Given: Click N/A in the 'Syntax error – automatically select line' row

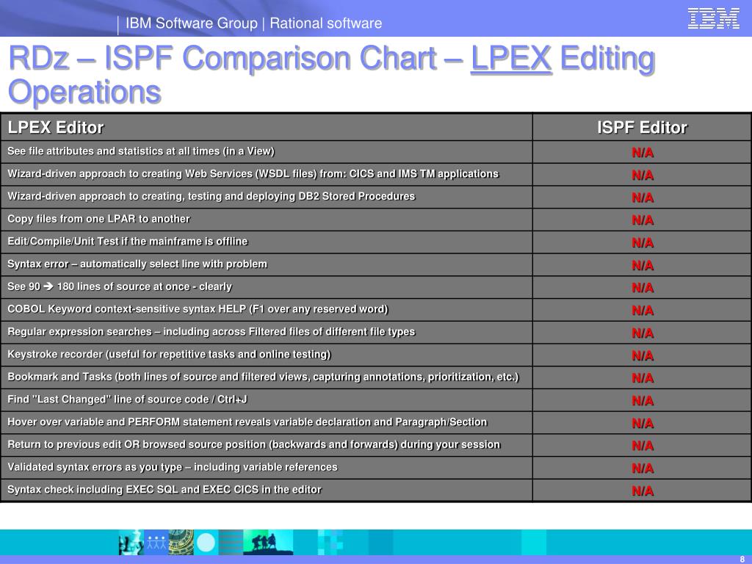Looking at the screenshot, I should click(x=642, y=265).
